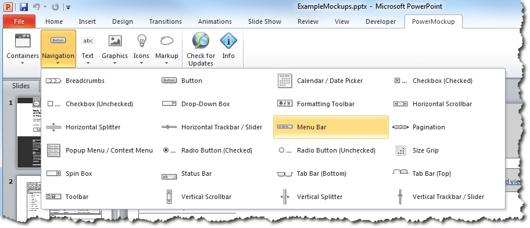Click the PowerPoint application icon
Image resolution: width=530 pixels, height=228 pixels.
click(8, 6)
